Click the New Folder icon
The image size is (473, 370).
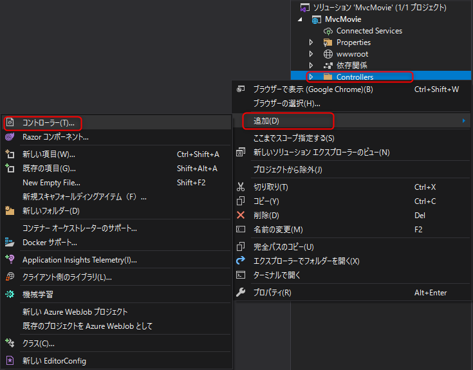(10, 211)
